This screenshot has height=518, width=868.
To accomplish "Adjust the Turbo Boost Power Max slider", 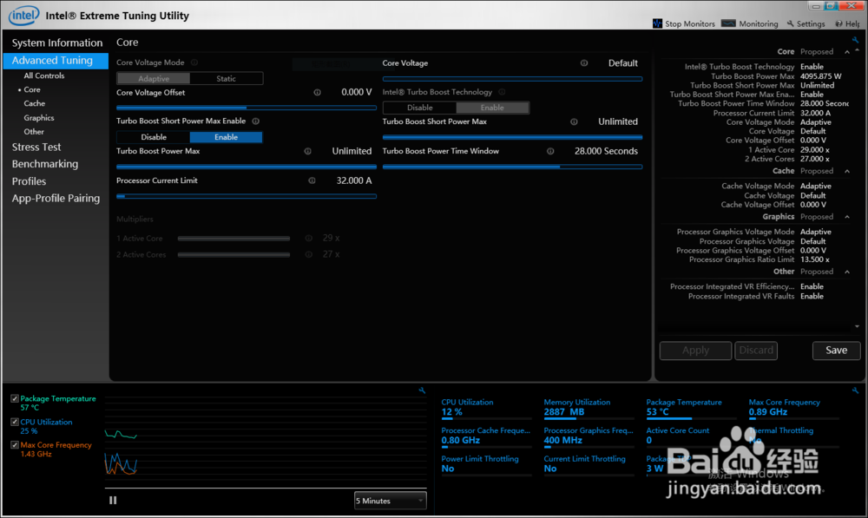I will click(x=247, y=167).
